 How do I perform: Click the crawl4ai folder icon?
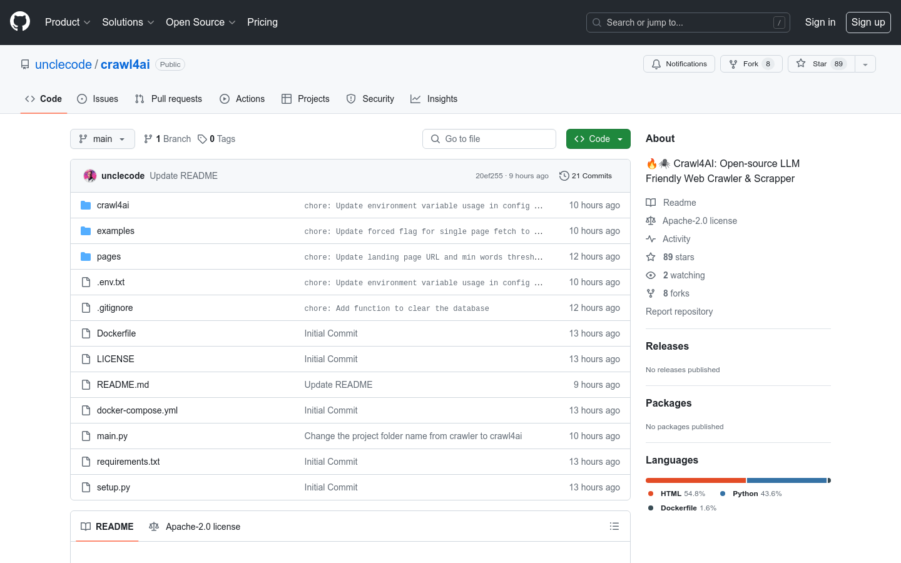point(86,205)
